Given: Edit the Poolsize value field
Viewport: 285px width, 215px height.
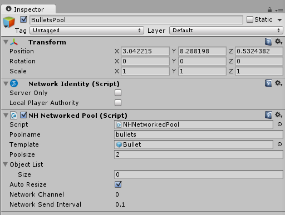Looking at the screenshot, I should tap(199, 154).
